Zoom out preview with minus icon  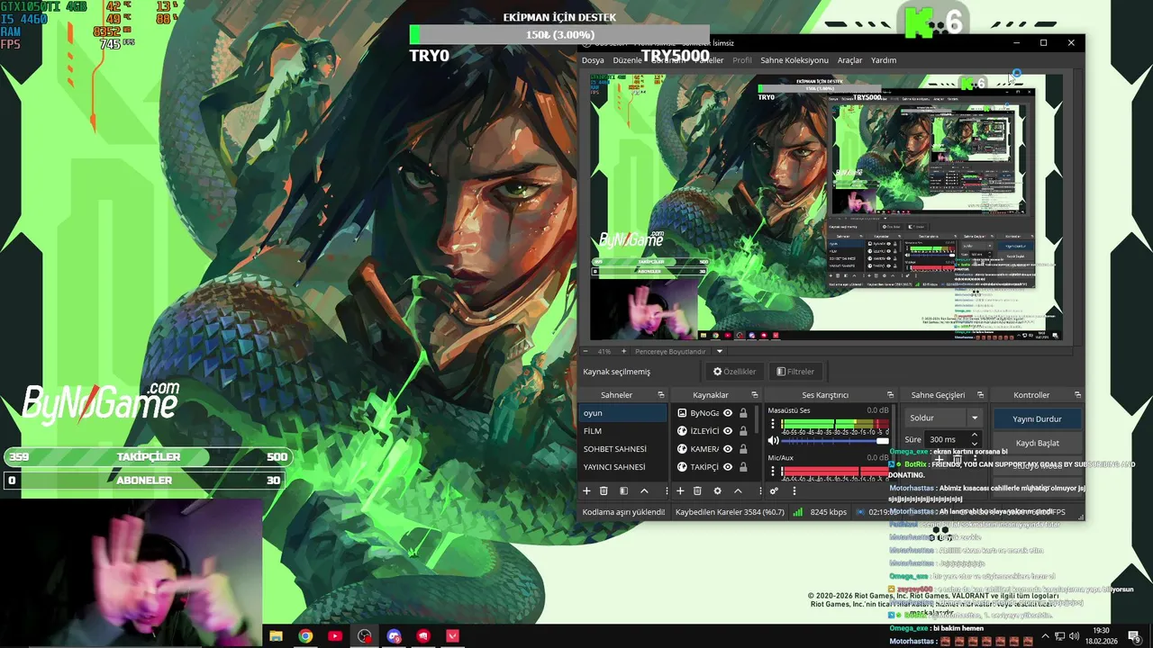[586, 351]
